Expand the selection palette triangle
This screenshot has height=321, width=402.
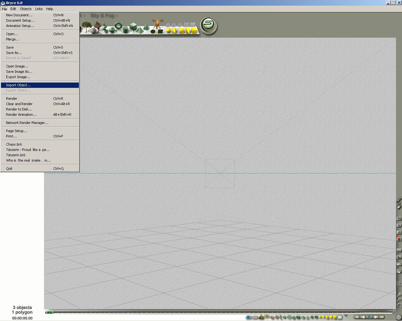[346, 316]
